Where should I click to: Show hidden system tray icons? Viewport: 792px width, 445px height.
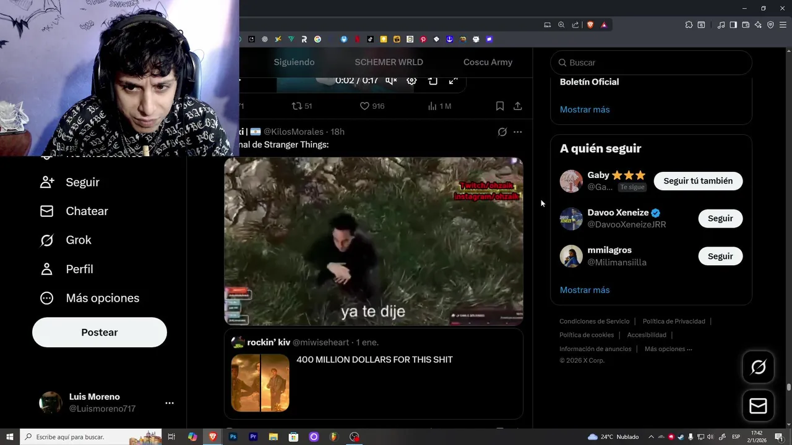[651, 437]
